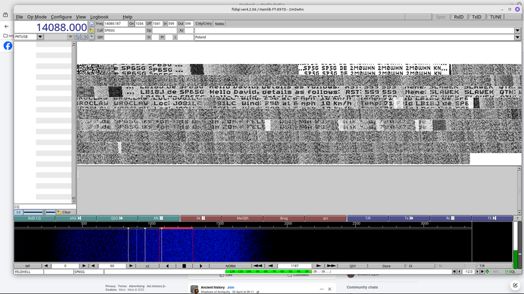
Task: Click the globe QRZ lookup icon beside Freq
Action: (x=91, y=24)
